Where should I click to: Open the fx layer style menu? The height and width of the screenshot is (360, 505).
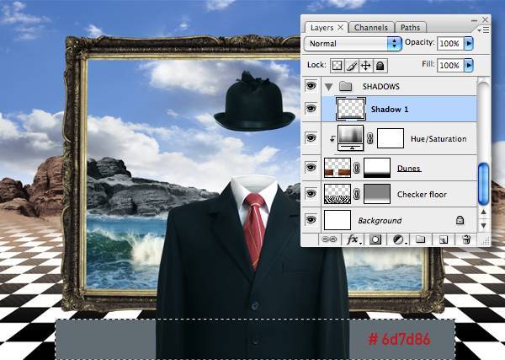(x=353, y=239)
